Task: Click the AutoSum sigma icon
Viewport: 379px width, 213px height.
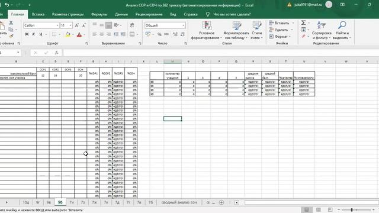Action: [303, 22]
